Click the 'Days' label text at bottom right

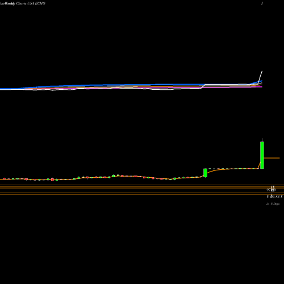click(276, 204)
